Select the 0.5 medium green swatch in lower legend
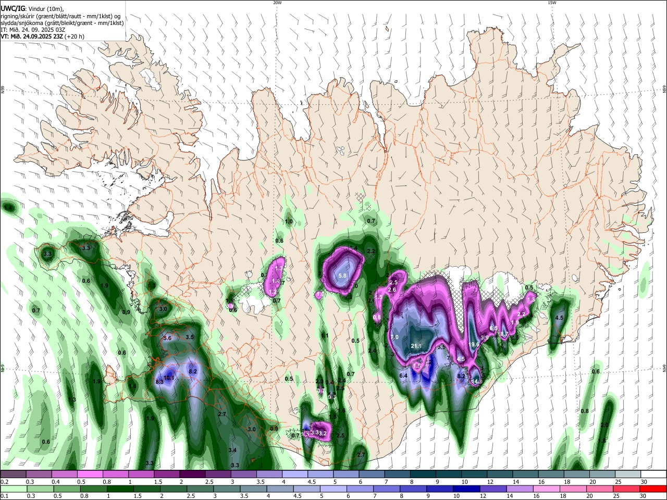The height and width of the screenshot is (500, 667). click(x=67, y=489)
